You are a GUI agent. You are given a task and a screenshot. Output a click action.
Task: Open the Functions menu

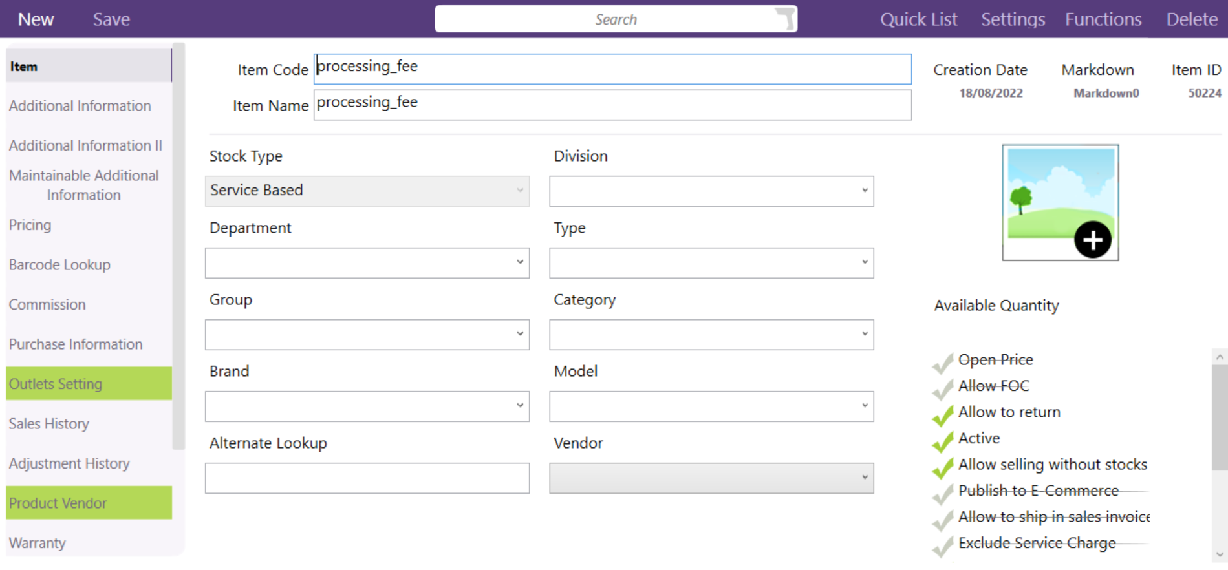[1103, 19]
